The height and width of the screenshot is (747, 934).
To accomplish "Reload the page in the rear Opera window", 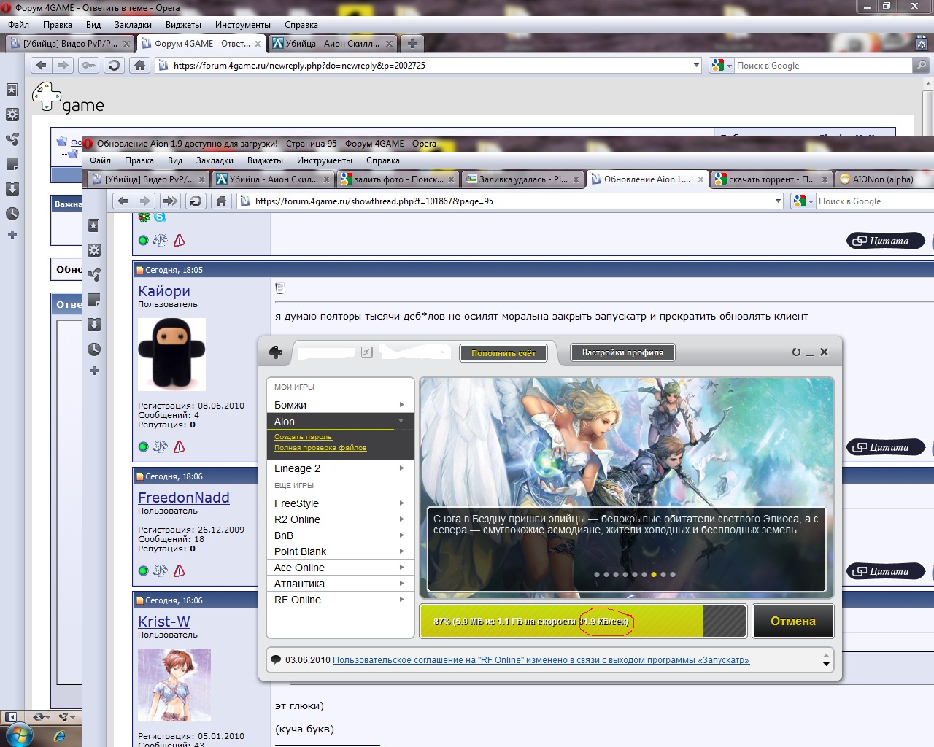I will pyautogui.click(x=114, y=65).
